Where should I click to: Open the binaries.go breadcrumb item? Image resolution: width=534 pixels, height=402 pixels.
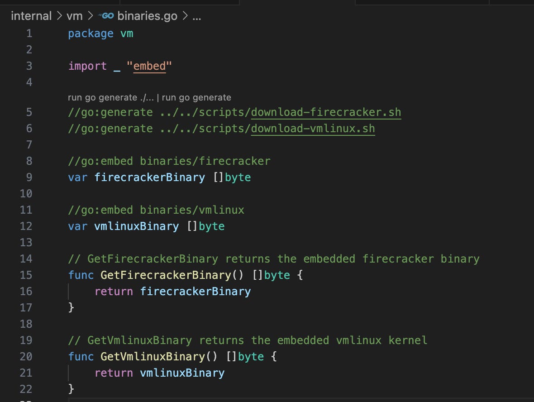click(147, 16)
